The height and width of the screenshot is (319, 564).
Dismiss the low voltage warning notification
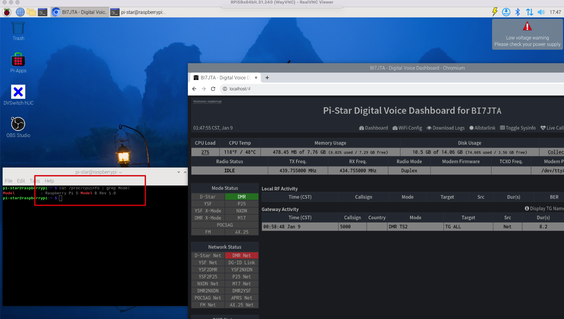tap(527, 34)
